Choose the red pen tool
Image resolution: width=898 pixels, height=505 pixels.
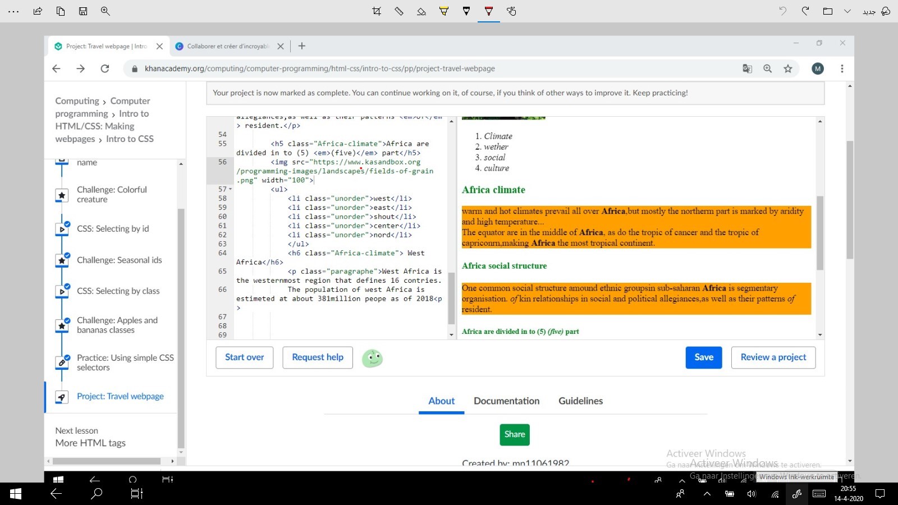489,11
